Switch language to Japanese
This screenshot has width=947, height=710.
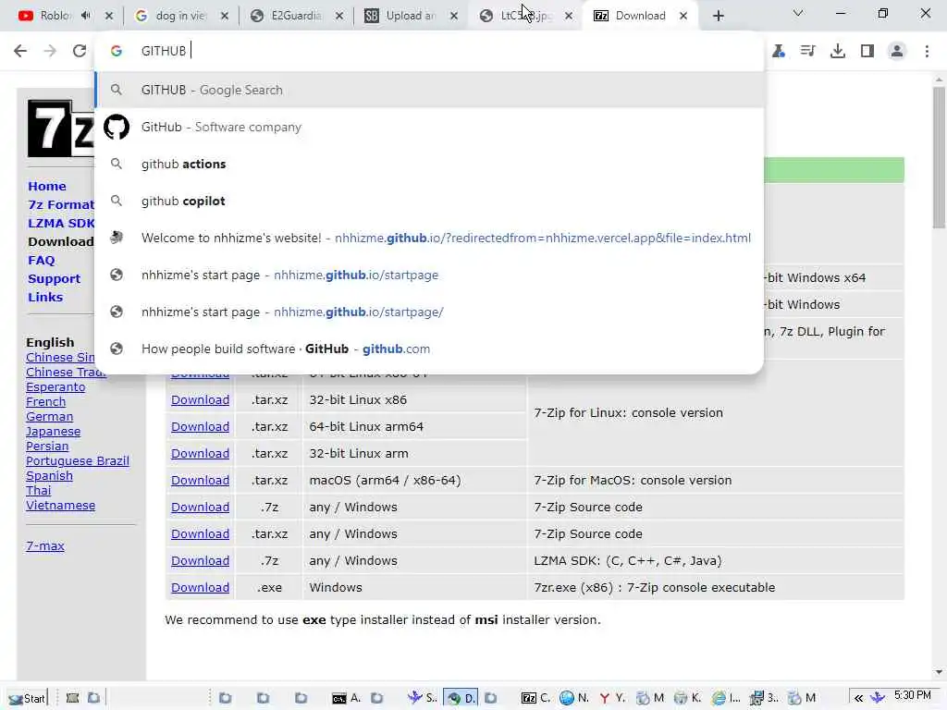coord(53,432)
